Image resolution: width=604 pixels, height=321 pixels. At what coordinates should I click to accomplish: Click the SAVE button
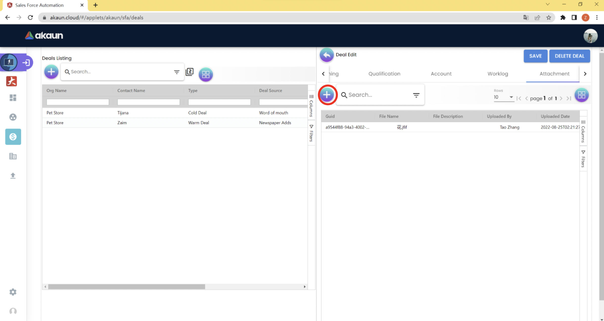pyautogui.click(x=535, y=56)
